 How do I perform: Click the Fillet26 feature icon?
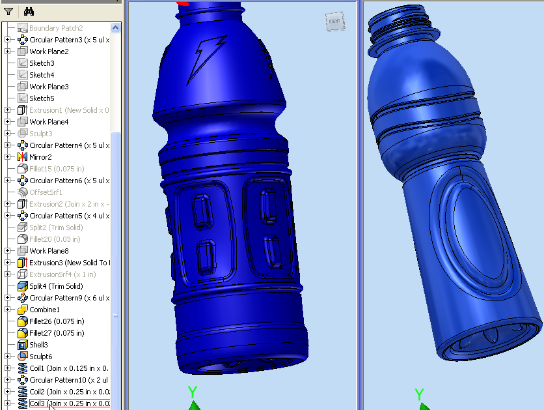point(23,321)
